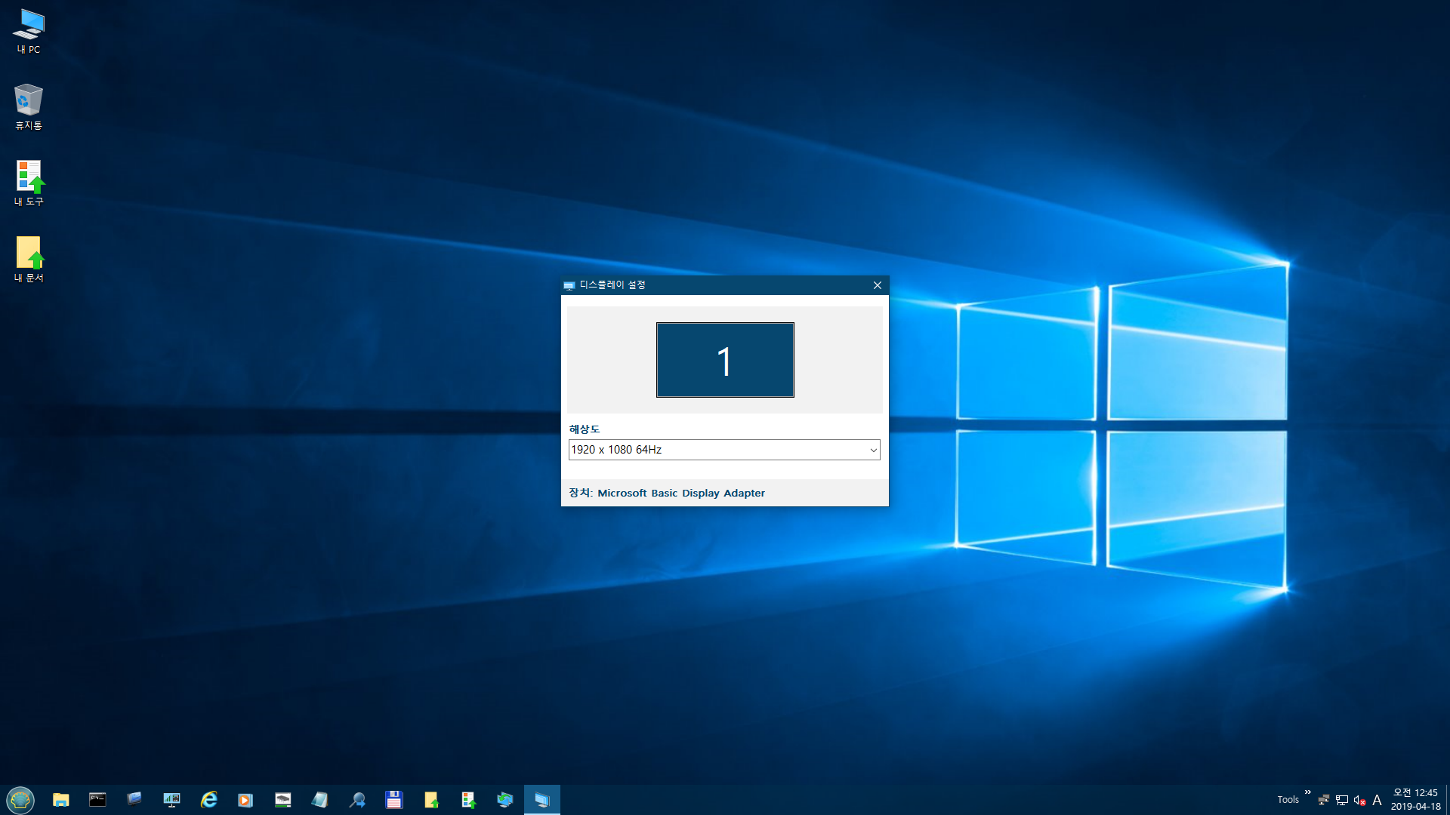The width and height of the screenshot is (1450, 815).
Task: Click the active display settings taskbar button
Action: point(542,800)
